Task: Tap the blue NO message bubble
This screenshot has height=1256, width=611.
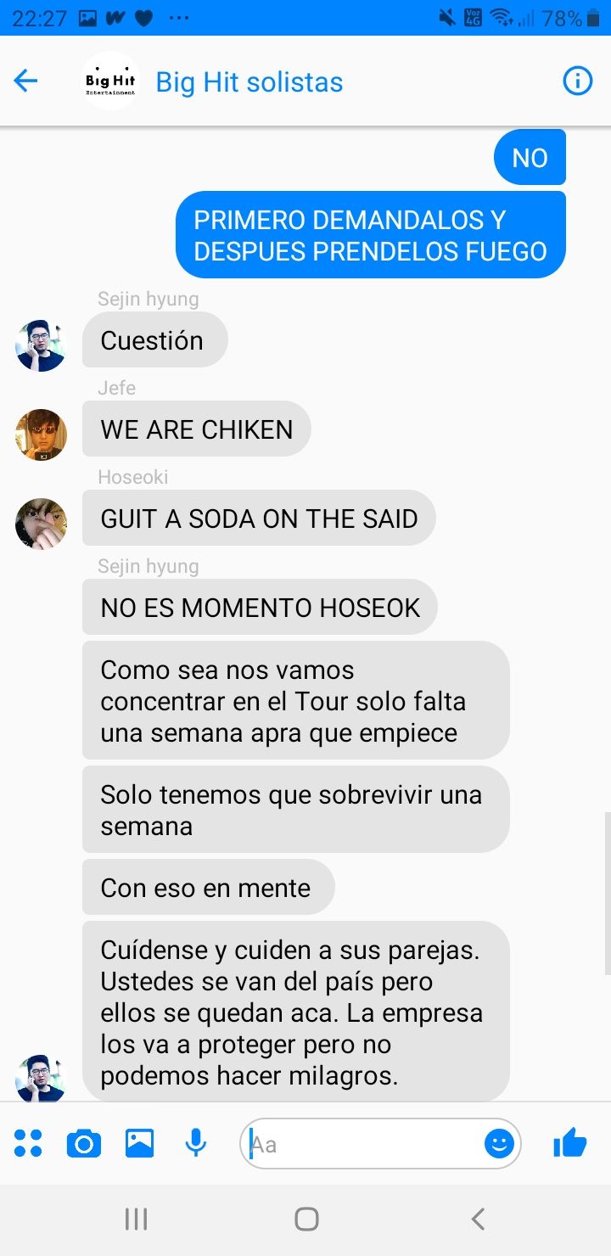Action: (x=530, y=158)
